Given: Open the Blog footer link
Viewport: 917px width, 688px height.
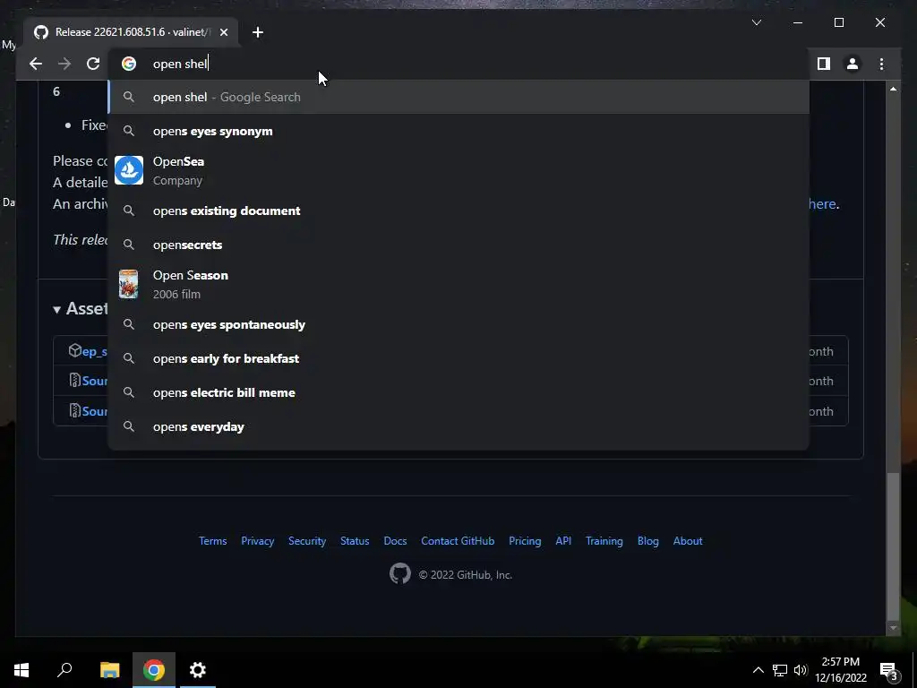Looking at the screenshot, I should tap(648, 540).
